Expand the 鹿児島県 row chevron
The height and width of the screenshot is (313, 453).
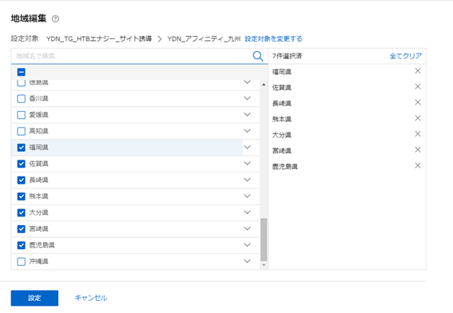[248, 245]
